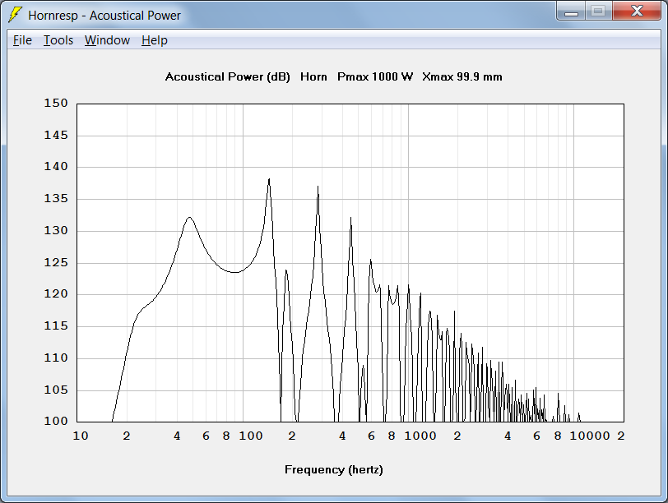Open the File menu
Viewport: 668px width, 503px height.
click(x=22, y=40)
